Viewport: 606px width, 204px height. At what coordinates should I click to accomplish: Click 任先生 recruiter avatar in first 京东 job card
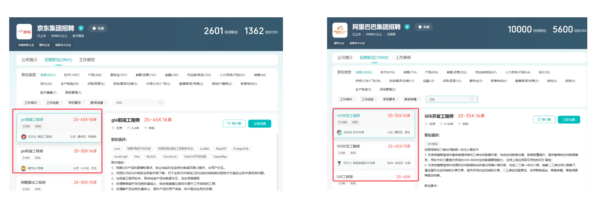click(24, 137)
